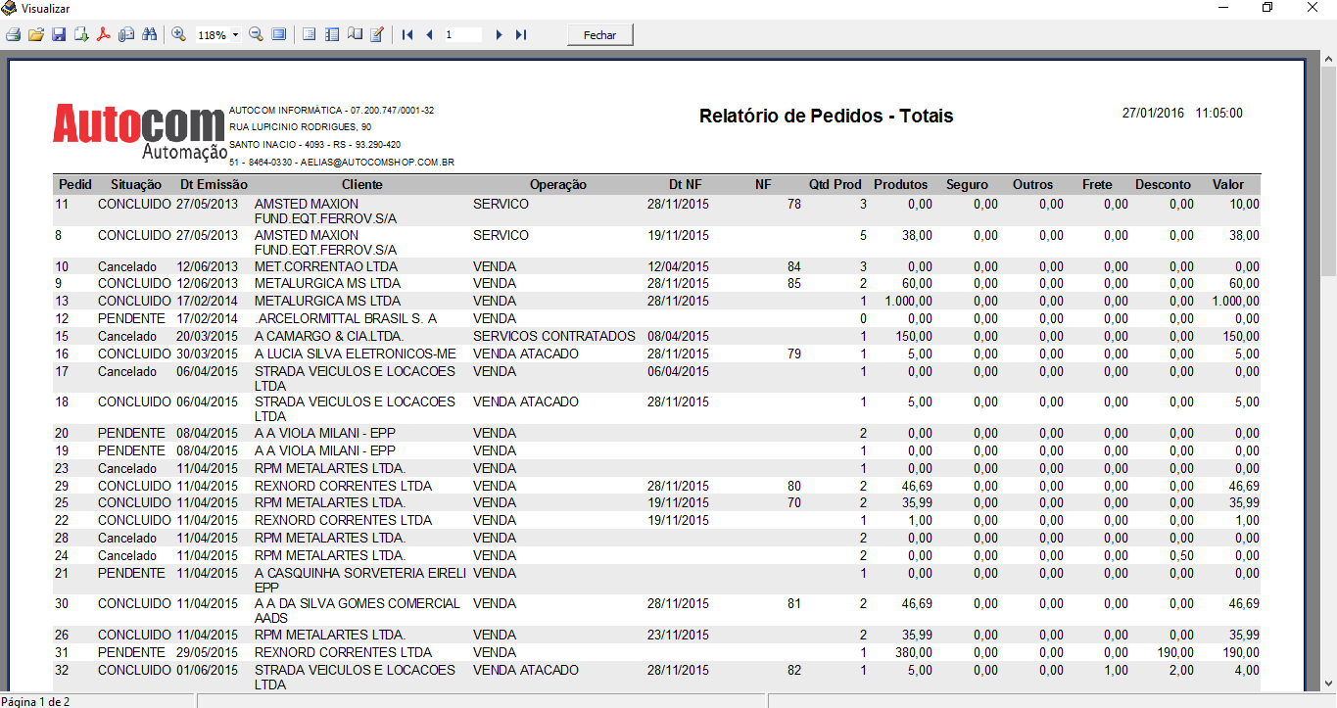This screenshot has width=1337, height=708.
Task: Click the Fechar button
Action: 600,35
